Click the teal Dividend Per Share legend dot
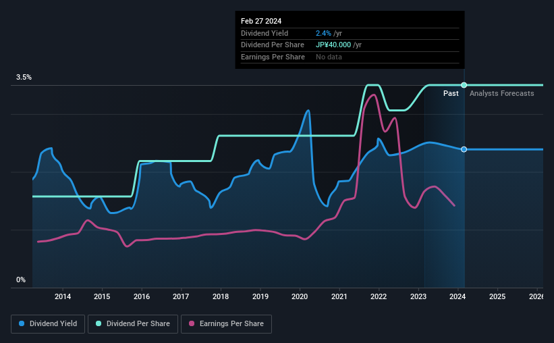This screenshot has width=554, height=343. [99, 323]
